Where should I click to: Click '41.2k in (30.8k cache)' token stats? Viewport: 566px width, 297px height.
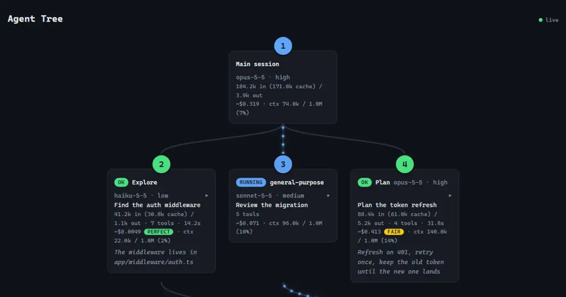point(151,214)
